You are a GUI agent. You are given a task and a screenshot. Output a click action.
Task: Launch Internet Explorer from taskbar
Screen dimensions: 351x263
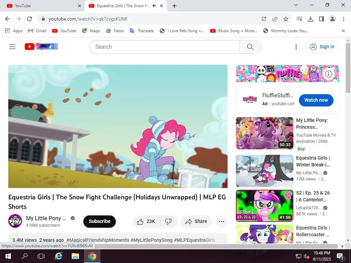click(58, 256)
